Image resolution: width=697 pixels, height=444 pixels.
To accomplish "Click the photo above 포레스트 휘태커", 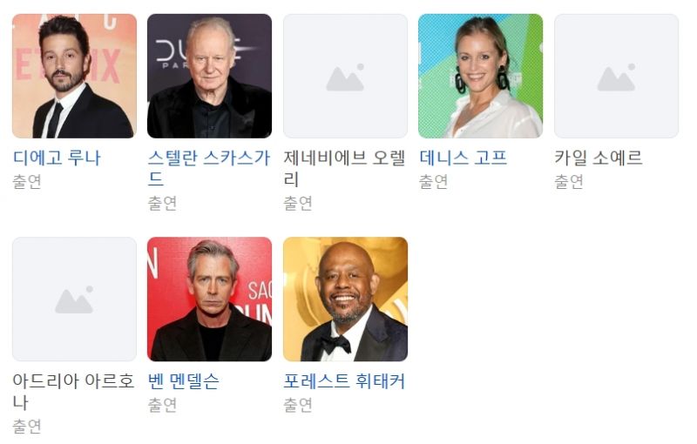I will tap(345, 299).
